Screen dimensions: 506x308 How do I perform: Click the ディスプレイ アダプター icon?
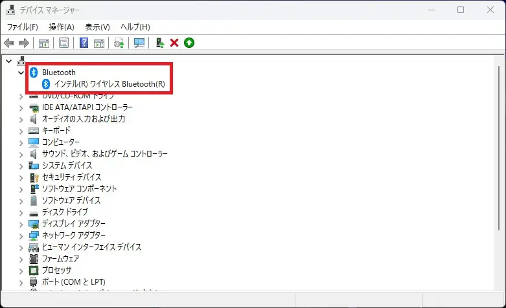pyautogui.click(x=34, y=224)
